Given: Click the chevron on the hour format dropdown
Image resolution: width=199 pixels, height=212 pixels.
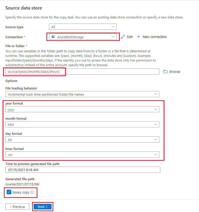Looking at the screenshot, I should [x=155, y=154].
